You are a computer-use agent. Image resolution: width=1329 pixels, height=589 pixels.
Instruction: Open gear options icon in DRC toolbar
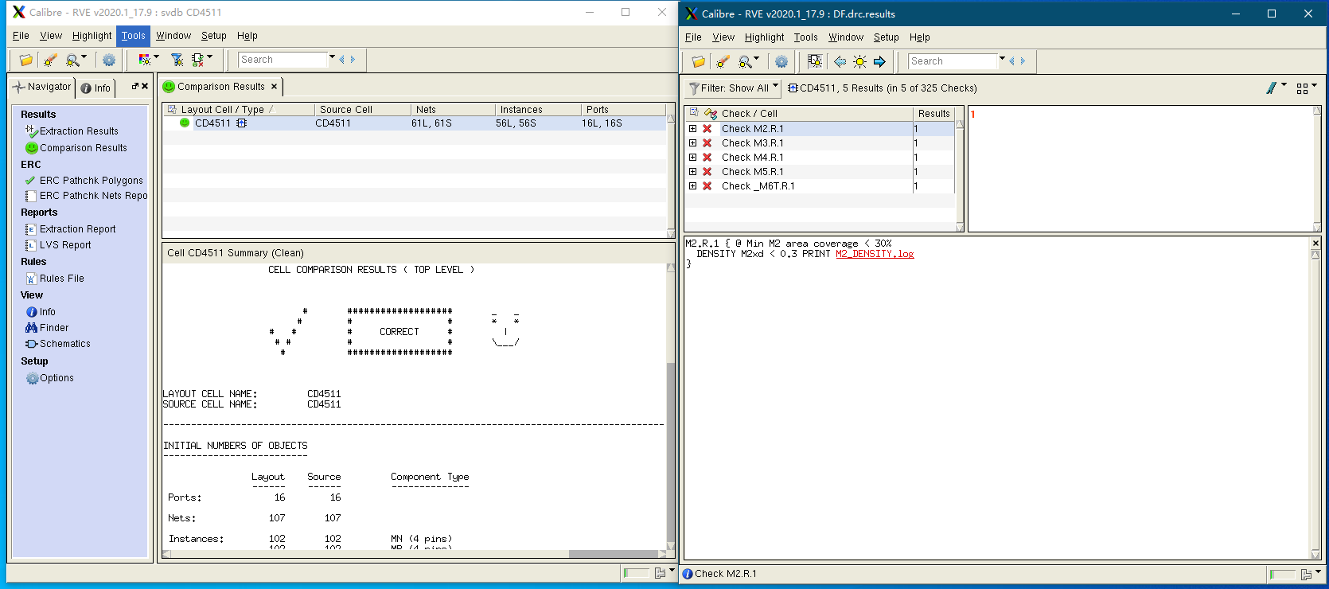[x=781, y=61]
